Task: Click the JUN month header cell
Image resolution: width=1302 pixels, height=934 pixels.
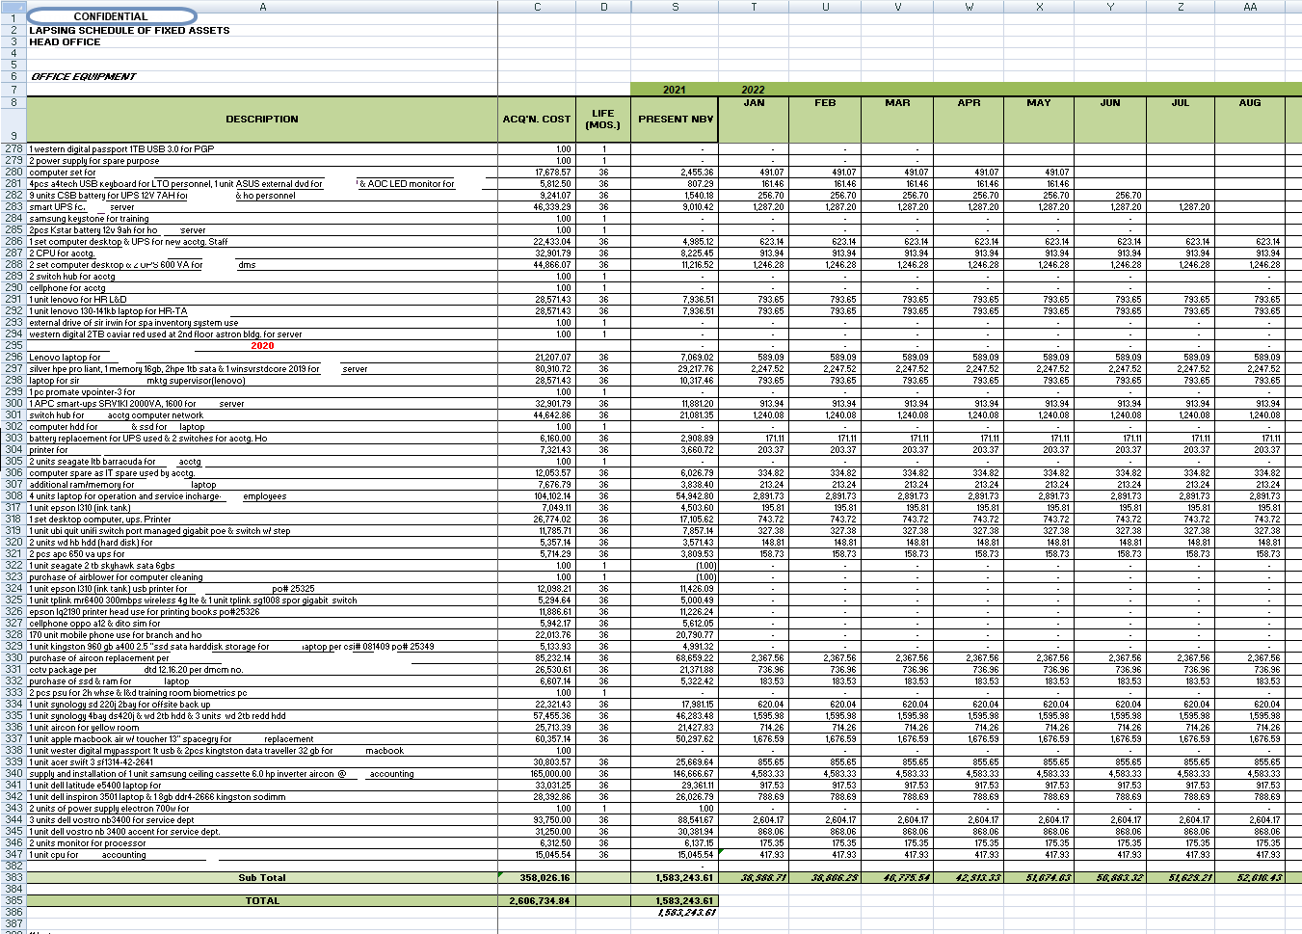Action: [1110, 102]
